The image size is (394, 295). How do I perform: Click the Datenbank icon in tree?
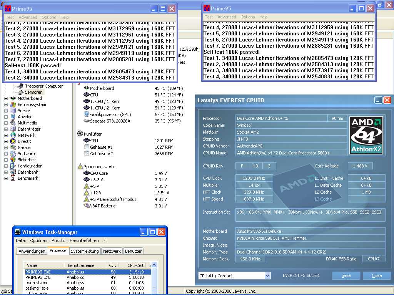(x=13, y=172)
